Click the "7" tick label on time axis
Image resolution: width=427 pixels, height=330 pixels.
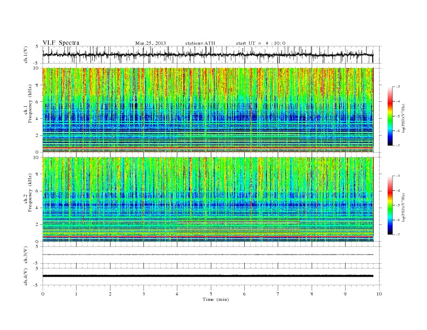coord(278,294)
